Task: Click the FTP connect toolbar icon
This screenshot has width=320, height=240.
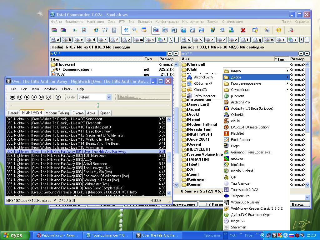Action: click(105, 30)
